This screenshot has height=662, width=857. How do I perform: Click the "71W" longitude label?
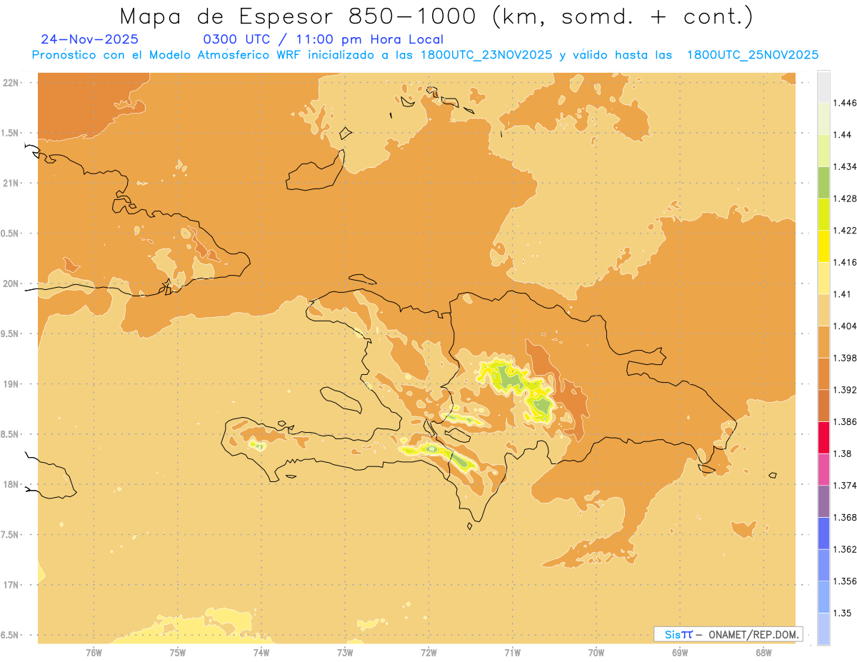tap(512, 653)
